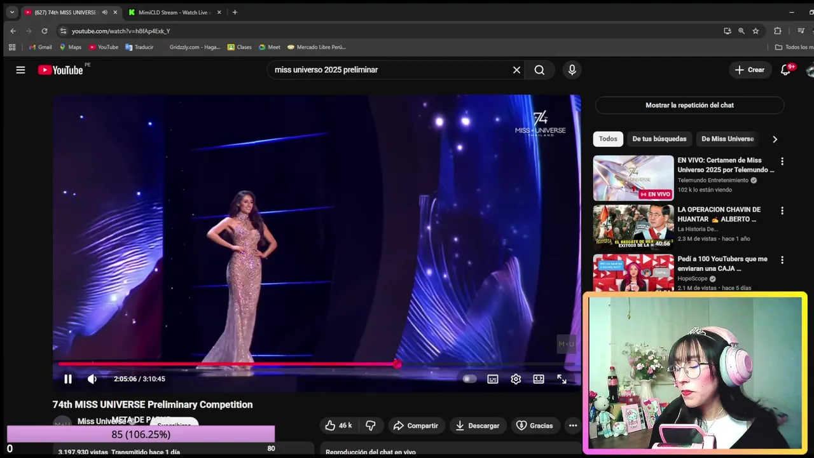Clear the search box text

(516, 70)
